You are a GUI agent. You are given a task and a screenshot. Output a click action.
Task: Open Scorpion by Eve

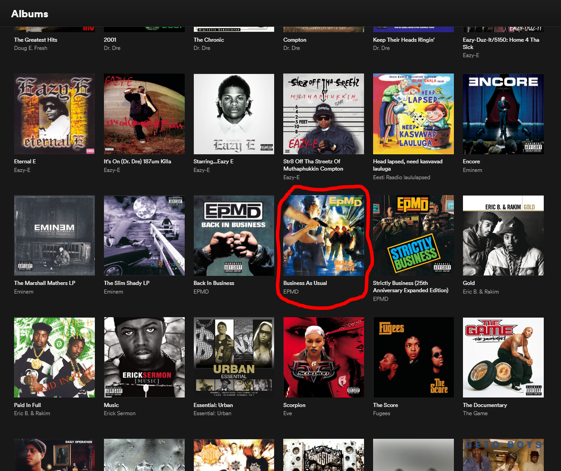click(x=323, y=357)
